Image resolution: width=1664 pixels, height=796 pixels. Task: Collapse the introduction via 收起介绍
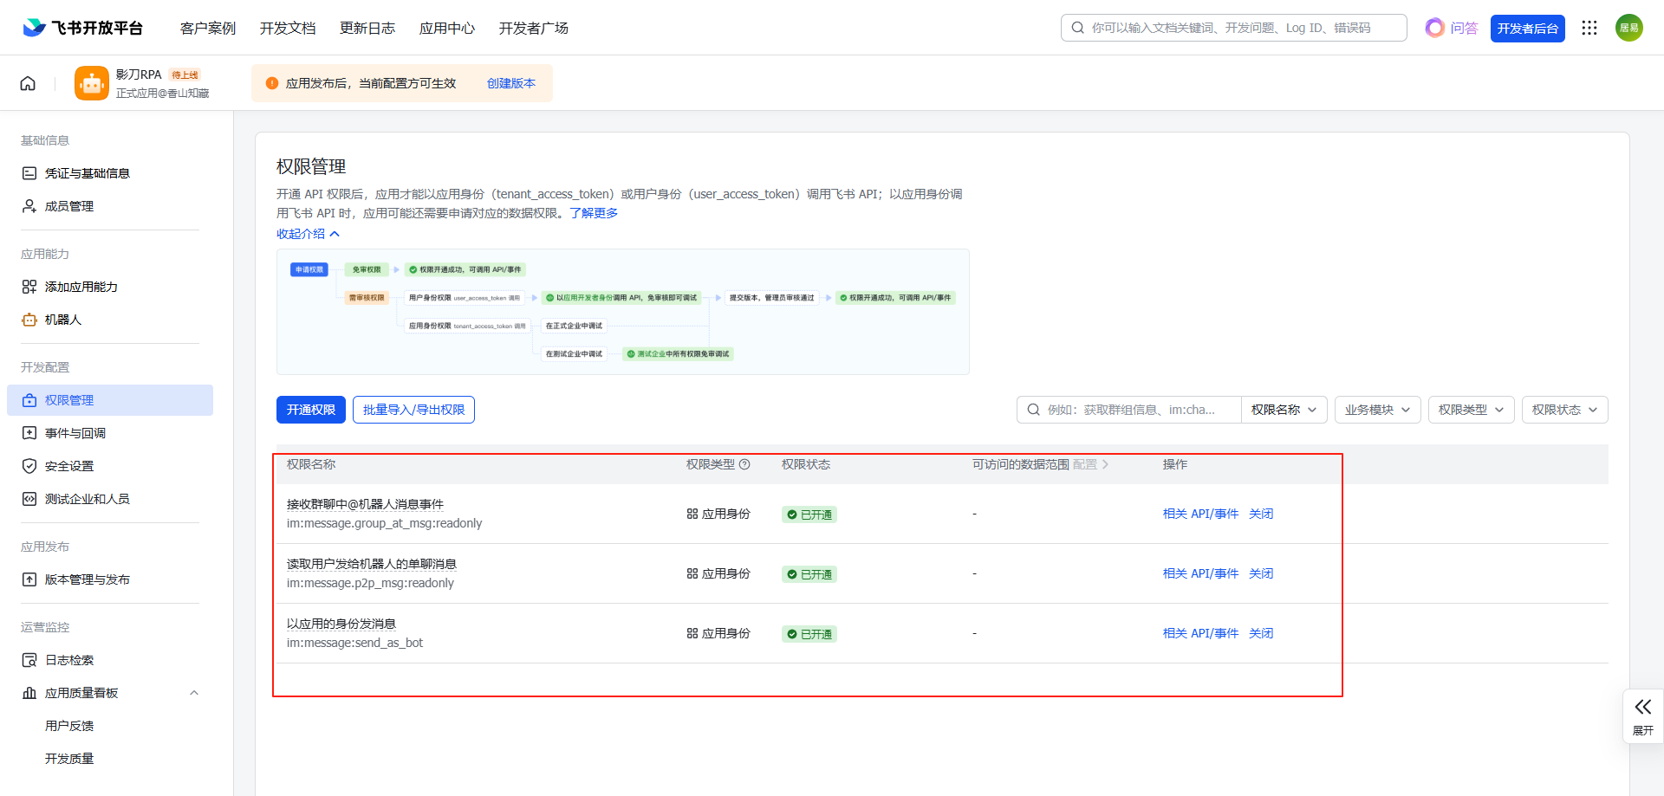click(x=308, y=234)
